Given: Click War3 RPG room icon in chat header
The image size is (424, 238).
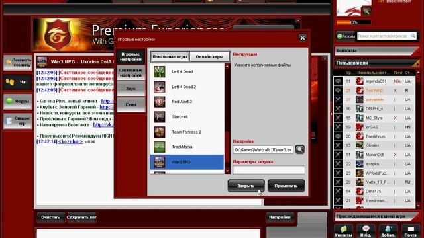Looking at the screenshot, I should (42, 61).
